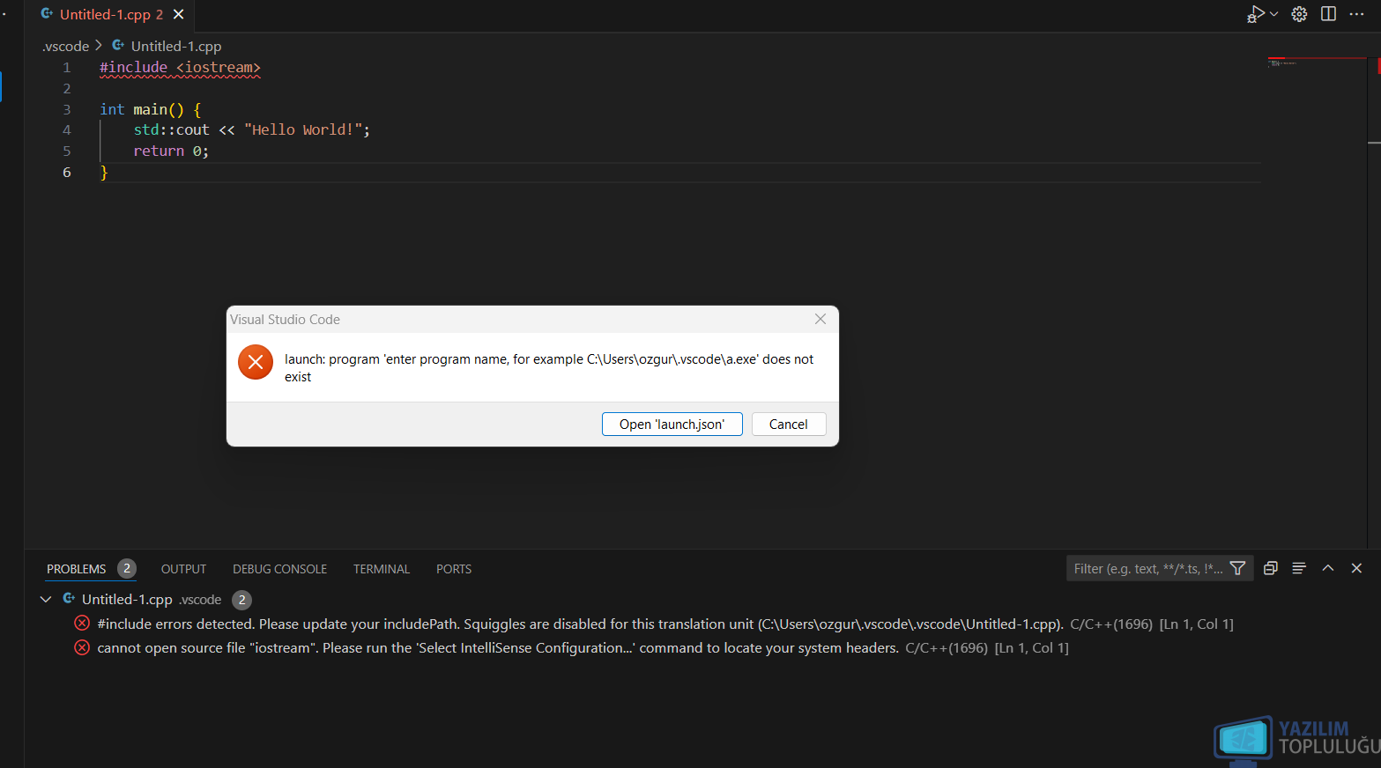Open the run options dropdown arrow
The image size is (1381, 768).
pos(1274,14)
